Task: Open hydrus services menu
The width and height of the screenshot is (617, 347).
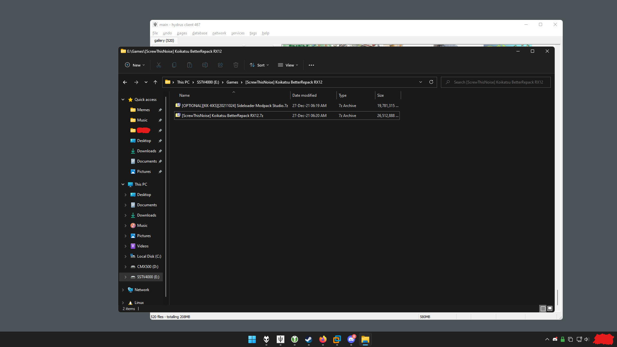Action: click(x=238, y=33)
